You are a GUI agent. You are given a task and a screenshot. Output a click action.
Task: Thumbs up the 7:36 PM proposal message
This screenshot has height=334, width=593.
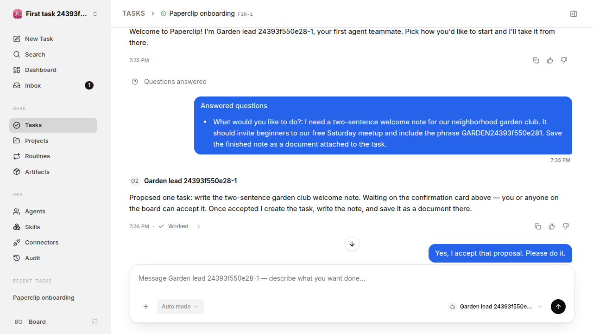click(x=552, y=226)
